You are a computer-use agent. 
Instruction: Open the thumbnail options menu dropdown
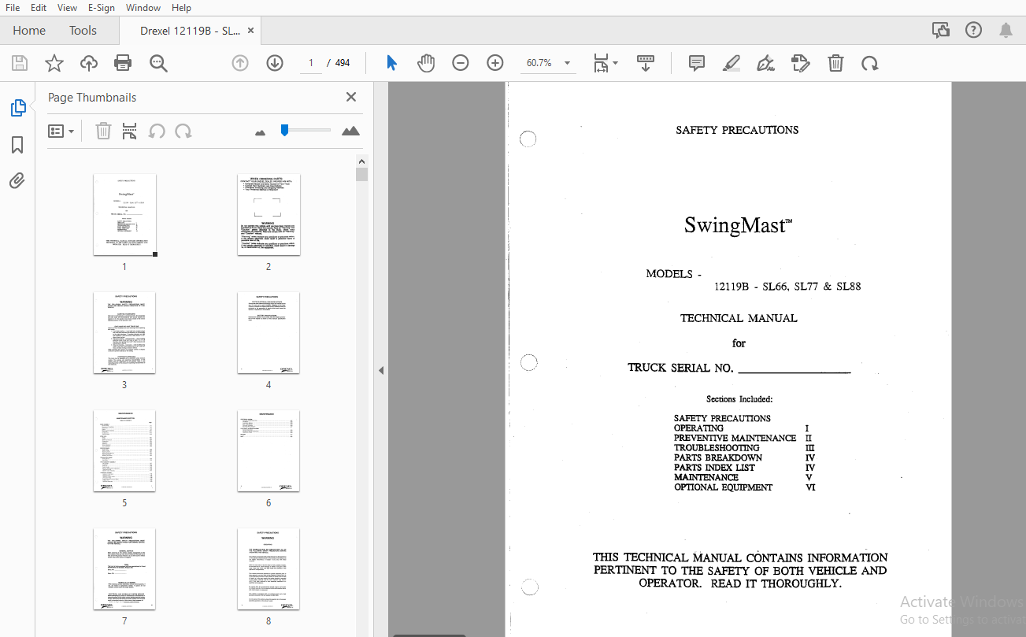coord(61,131)
